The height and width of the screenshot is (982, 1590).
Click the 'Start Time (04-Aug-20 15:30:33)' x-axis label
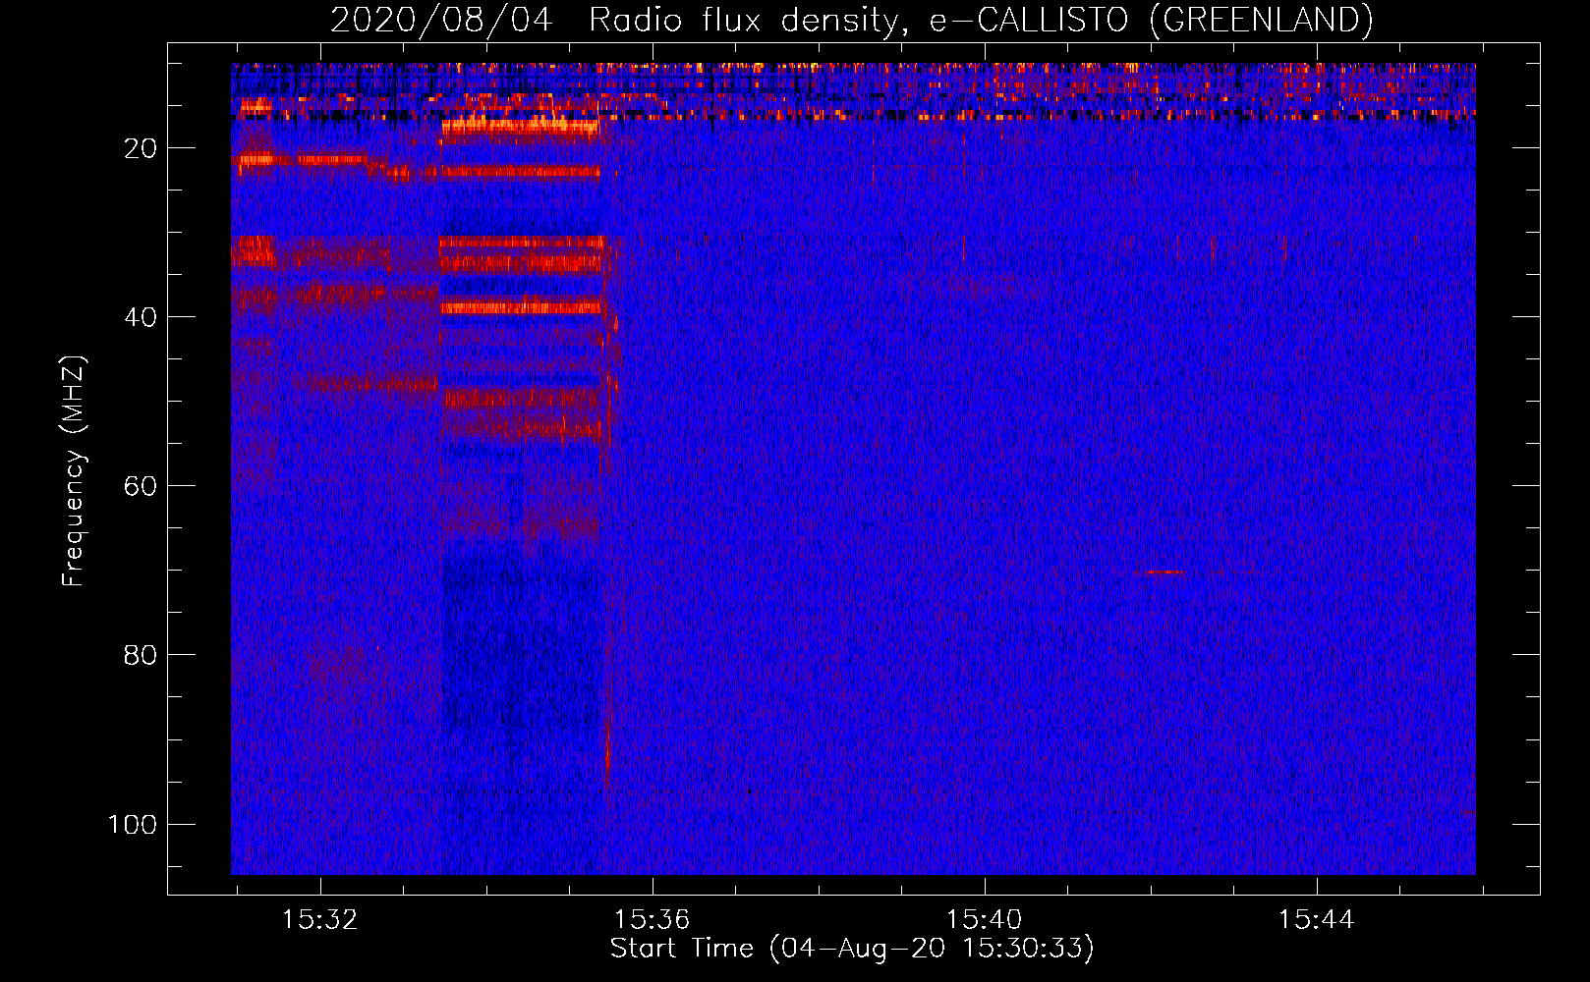click(851, 949)
